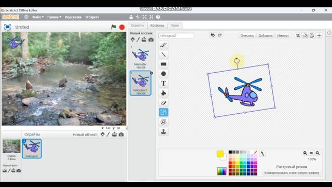Paint a new backdrop

click(x=9, y=170)
